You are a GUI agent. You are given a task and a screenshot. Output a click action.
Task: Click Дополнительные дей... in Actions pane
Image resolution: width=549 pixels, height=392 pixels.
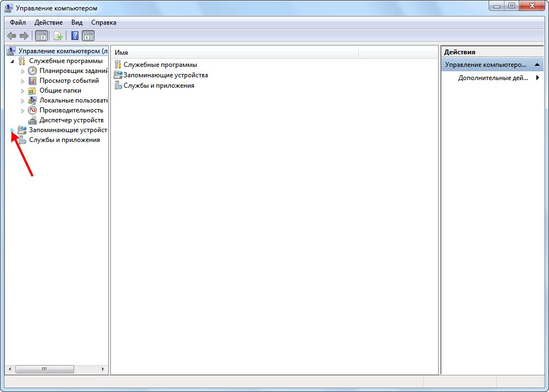coord(493,78)
